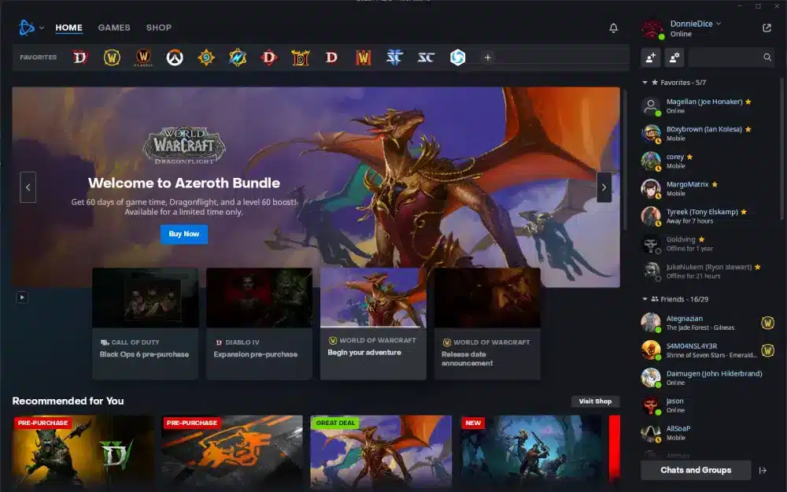
Task: Click the notifications bell icon
Action: tap(613, 28)
